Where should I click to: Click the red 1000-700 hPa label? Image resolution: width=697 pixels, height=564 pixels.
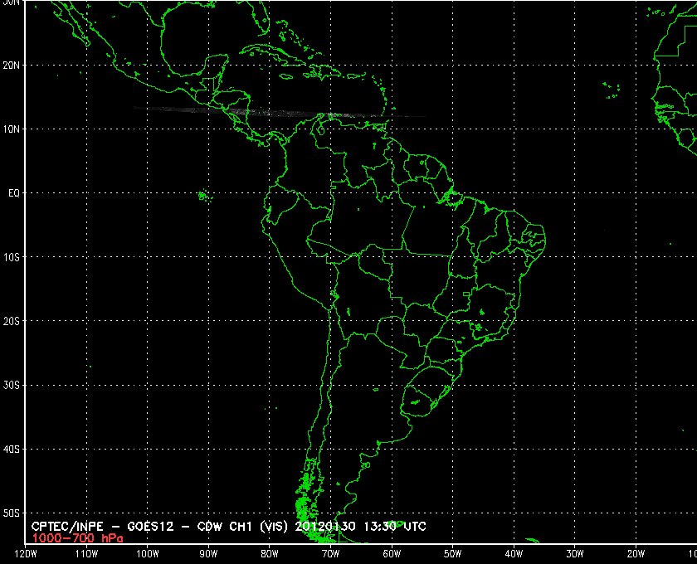(77, 538)
